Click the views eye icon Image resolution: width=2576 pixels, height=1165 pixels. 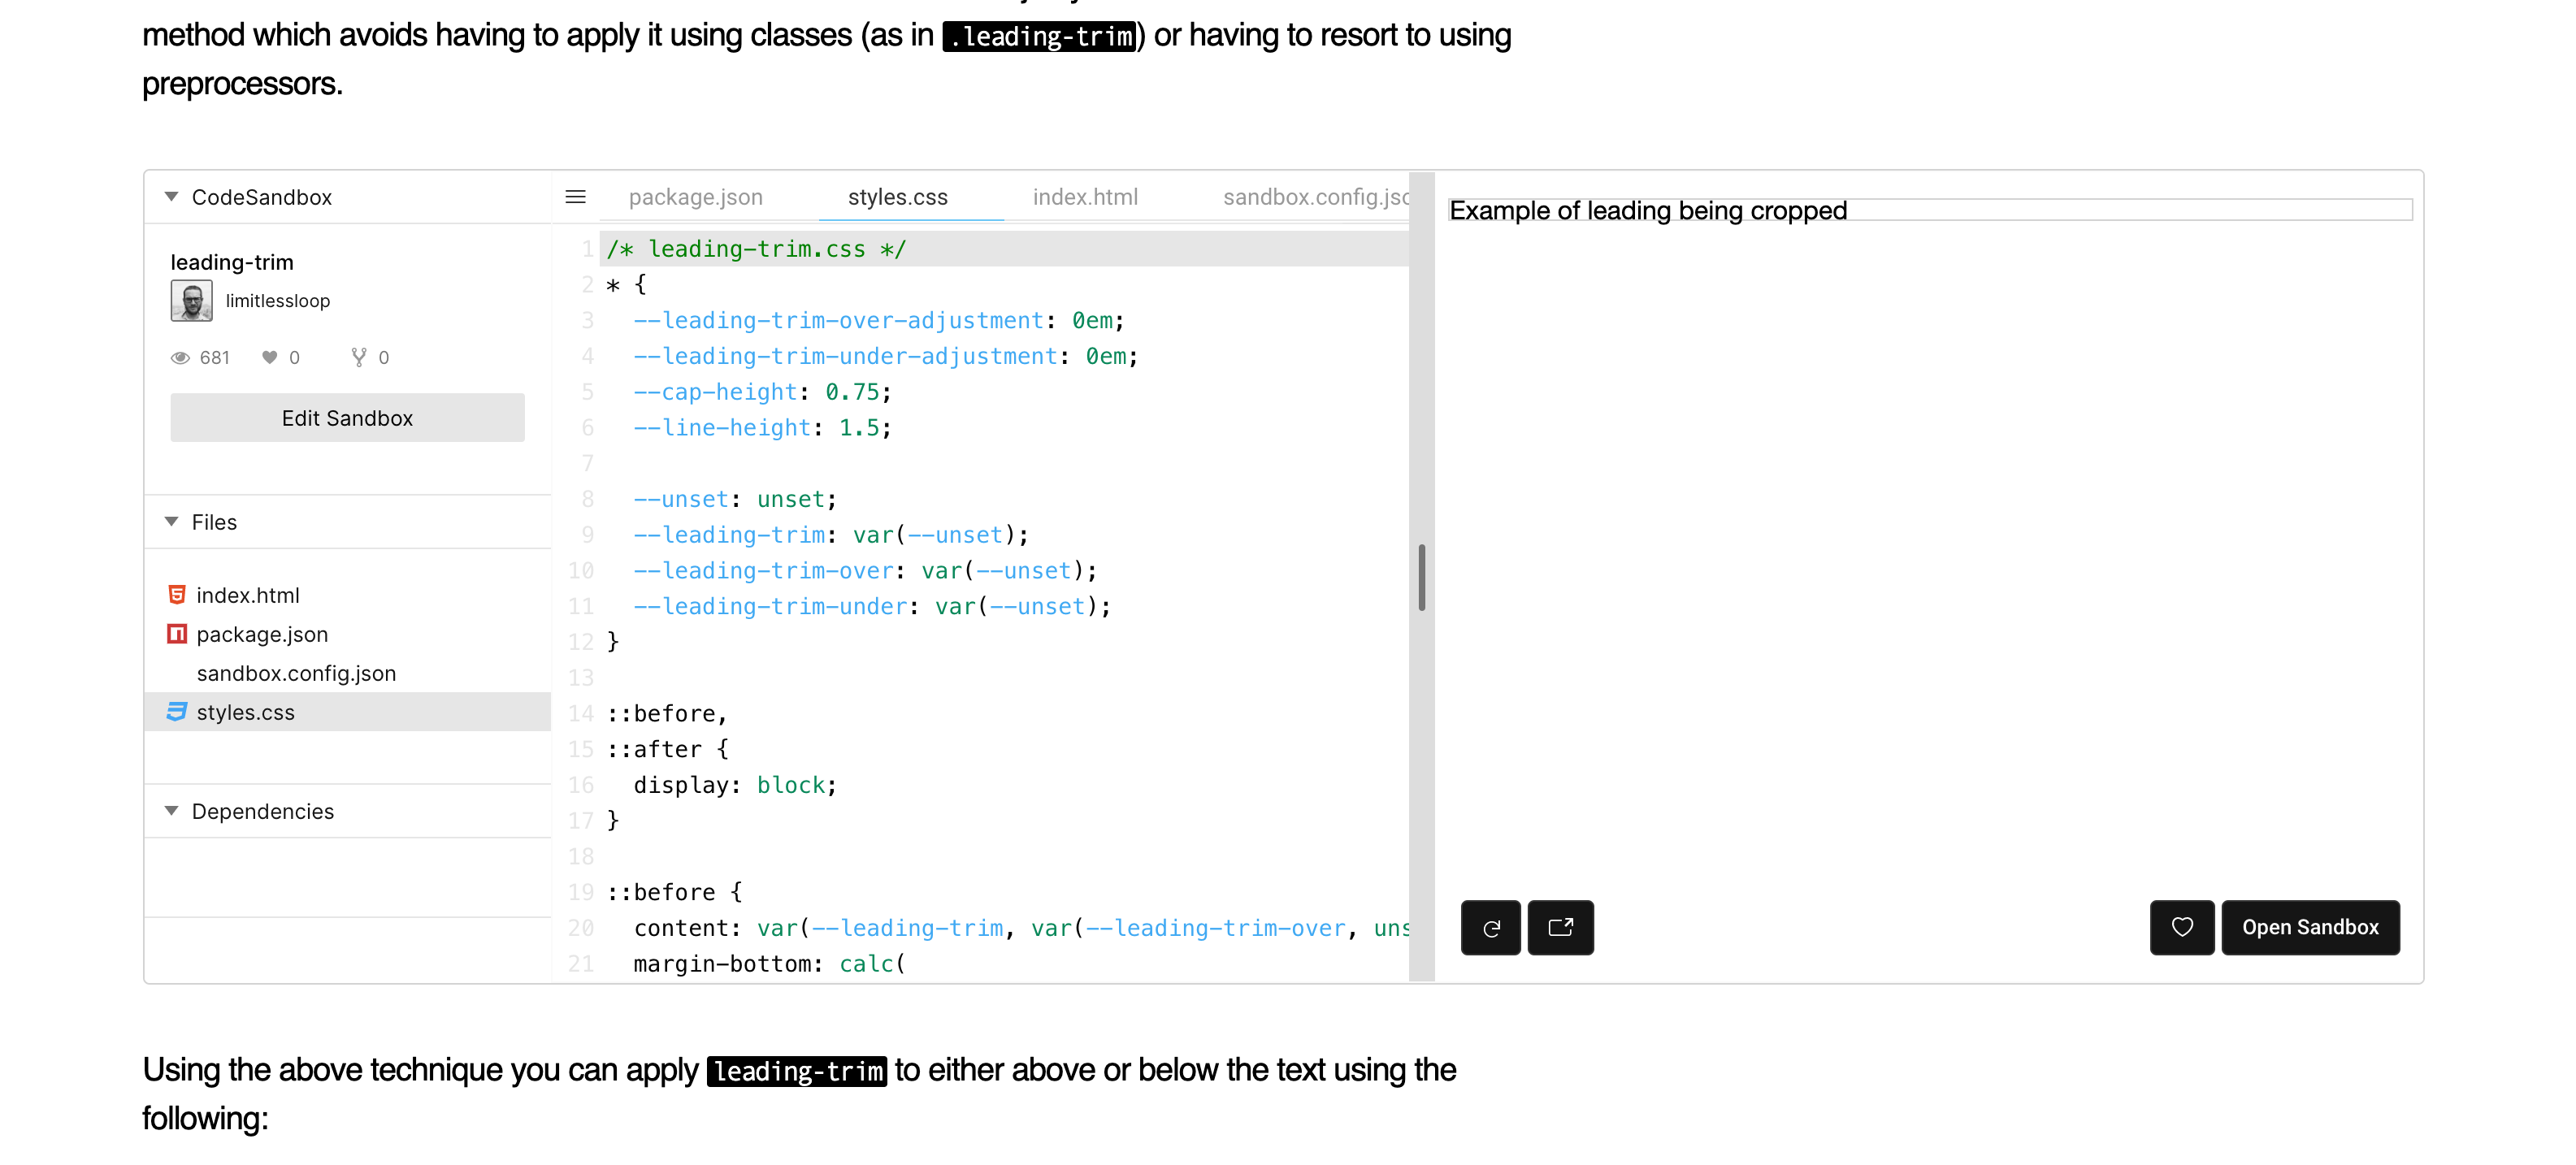[180, 358]
